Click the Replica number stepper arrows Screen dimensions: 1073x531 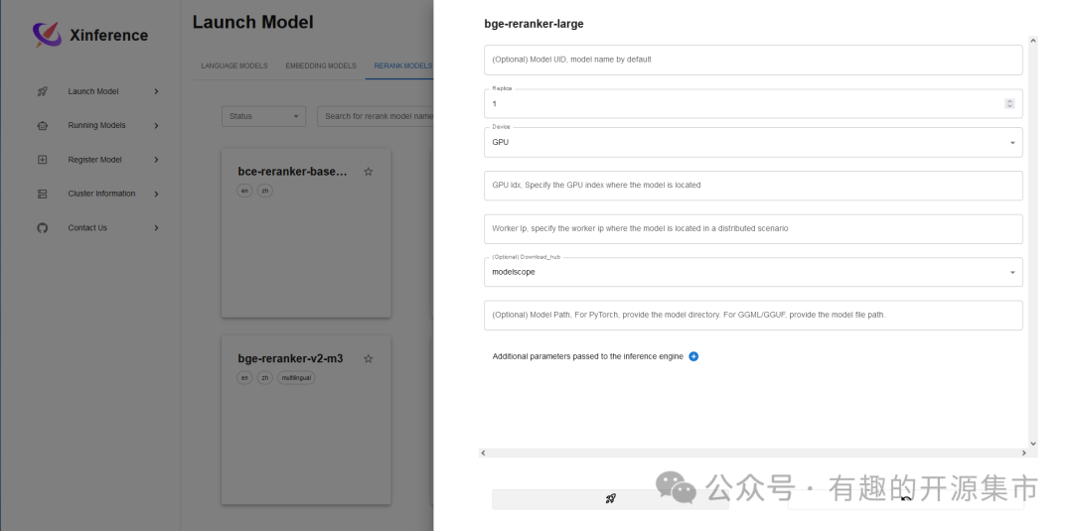(1009, 103)
